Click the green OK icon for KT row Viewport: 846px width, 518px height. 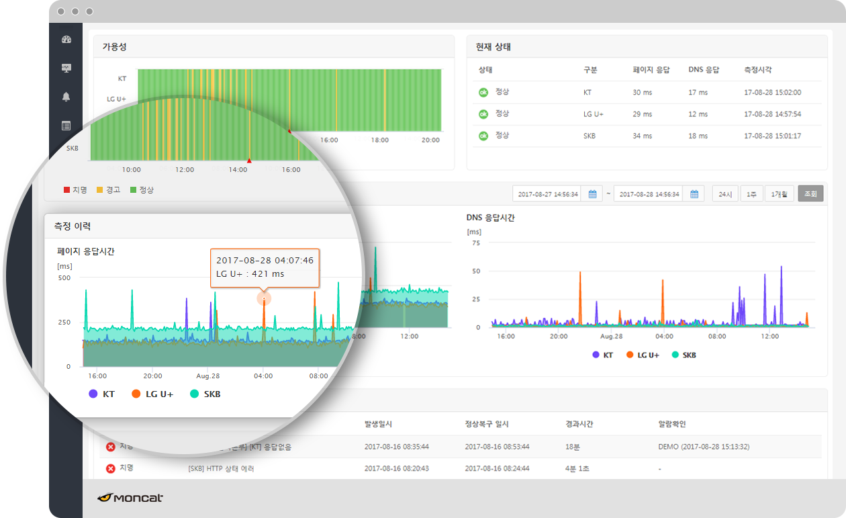point(483,93)
